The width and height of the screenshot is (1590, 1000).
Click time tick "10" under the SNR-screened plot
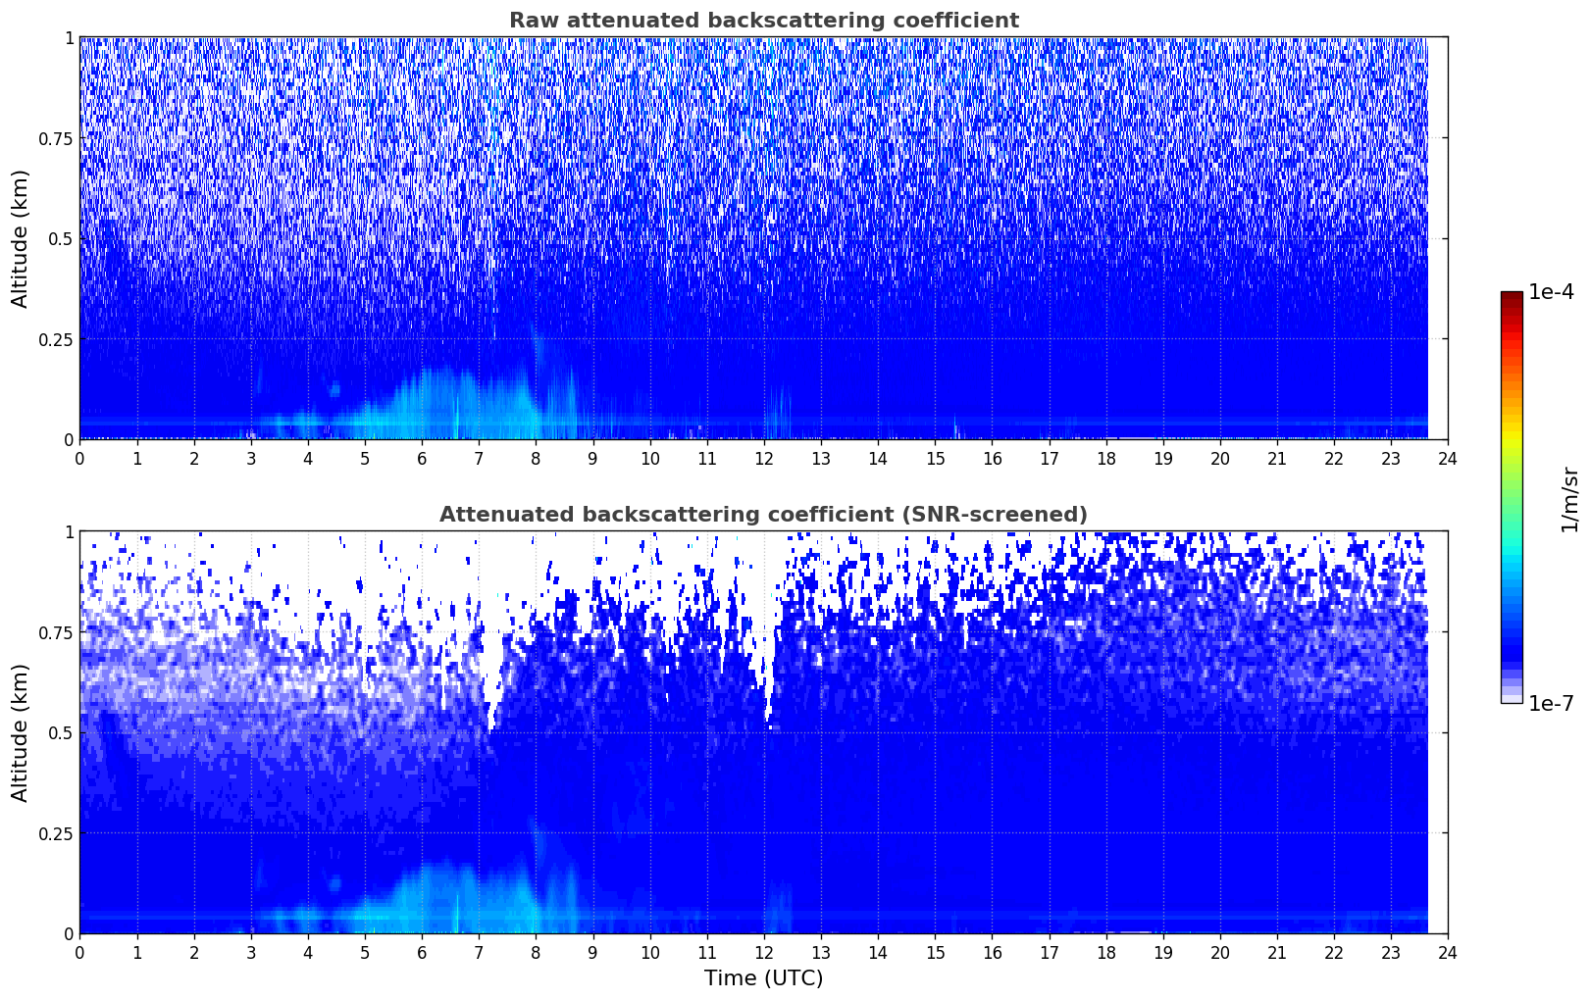point(649,952)
